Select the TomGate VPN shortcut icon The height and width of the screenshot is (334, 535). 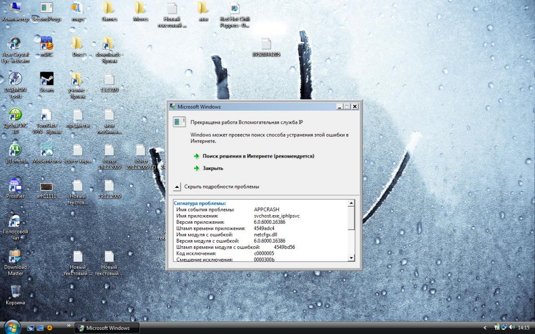46,121
